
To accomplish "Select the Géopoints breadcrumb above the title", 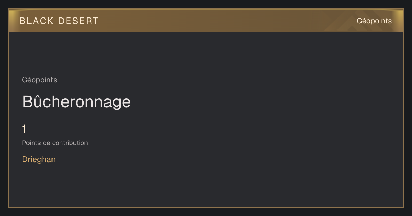I will (39, 80).
